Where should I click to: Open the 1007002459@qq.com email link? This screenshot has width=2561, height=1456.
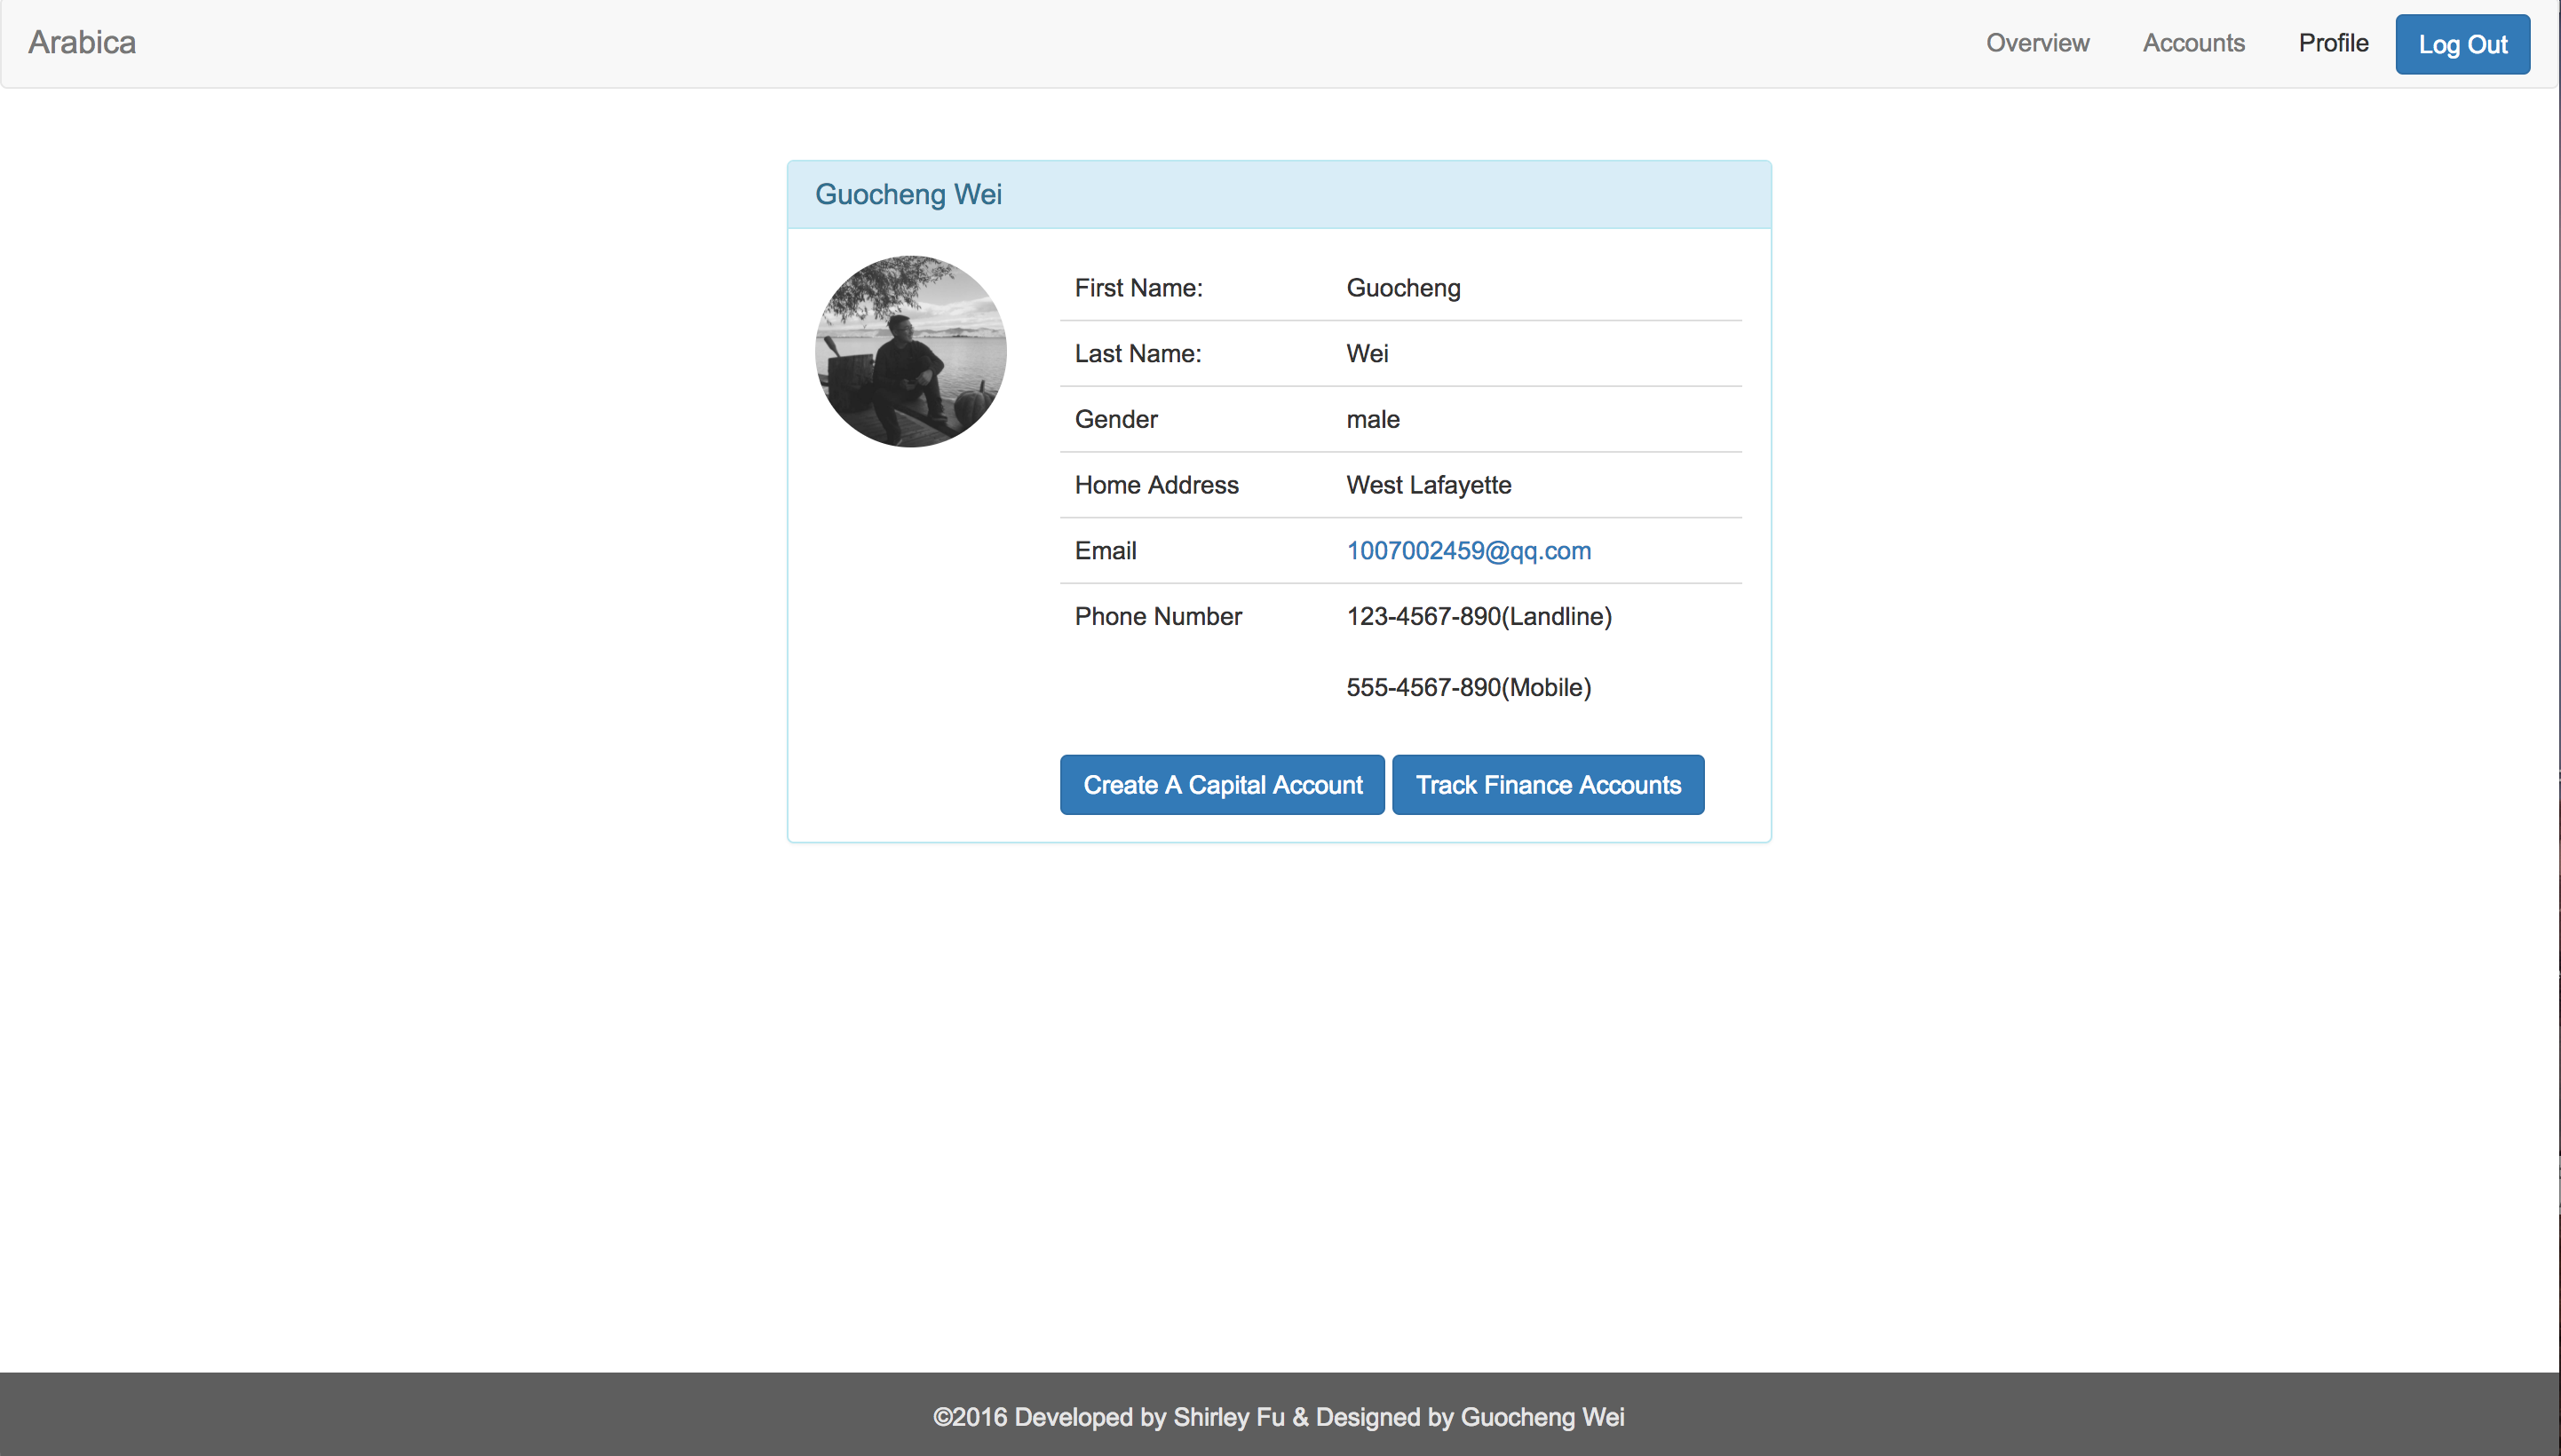click(x=1468, y=550)
